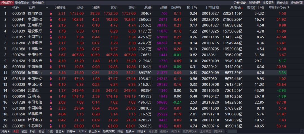The image size is (304, 134).
Task: Click the red sort arrow on 总市值 column
Action: point(242,7)
